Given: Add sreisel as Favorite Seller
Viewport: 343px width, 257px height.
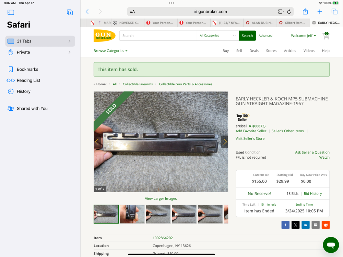Looking at the screenshot, I should tap(251, 131).
